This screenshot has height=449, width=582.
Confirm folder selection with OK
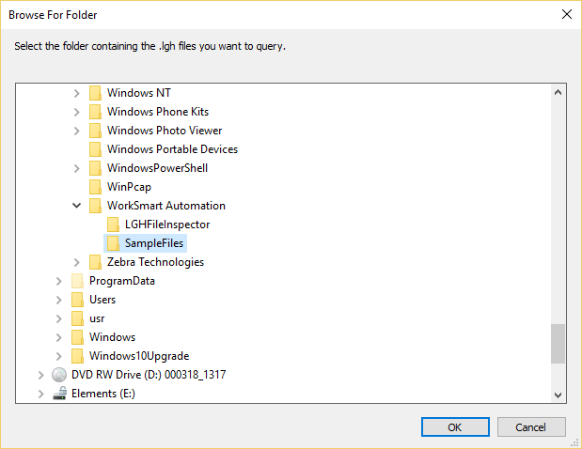click(454, 427)
